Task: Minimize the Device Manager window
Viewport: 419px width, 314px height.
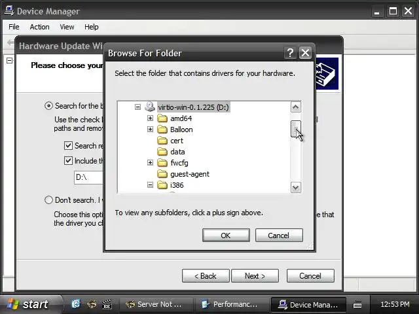Action: (376, 11)
